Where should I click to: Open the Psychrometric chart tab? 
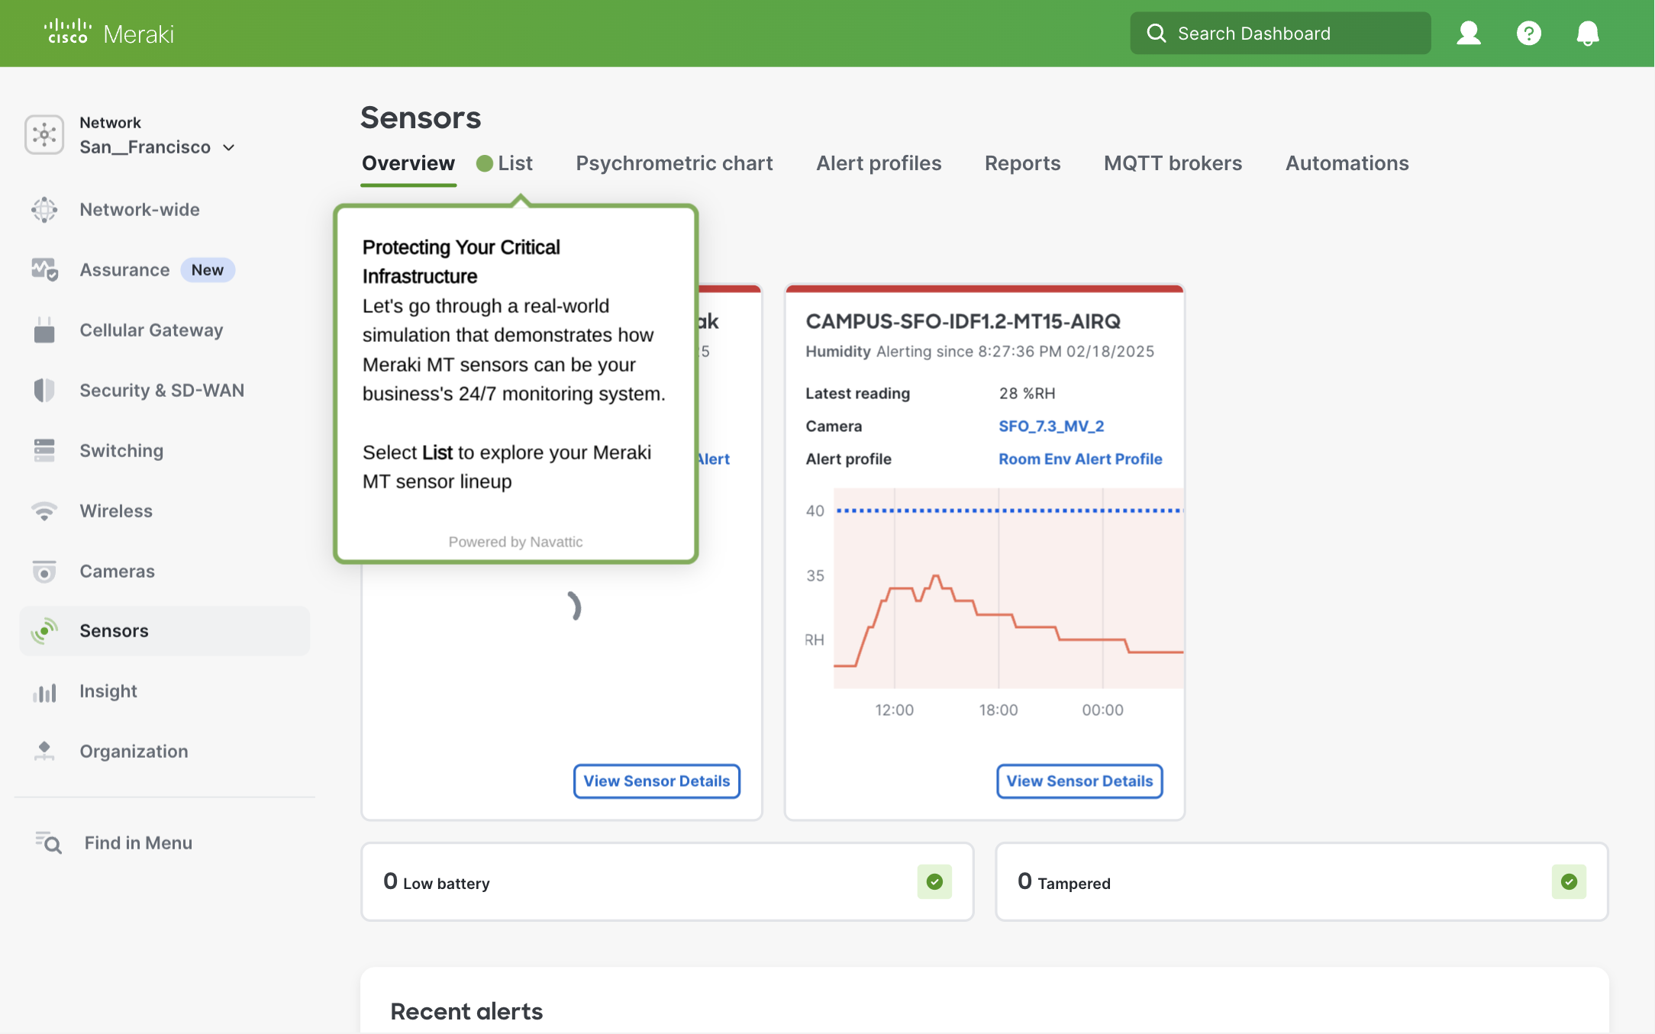(674, 163)
